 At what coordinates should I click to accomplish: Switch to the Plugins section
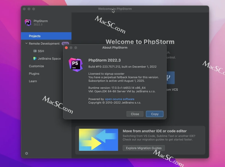coord(34,74)
